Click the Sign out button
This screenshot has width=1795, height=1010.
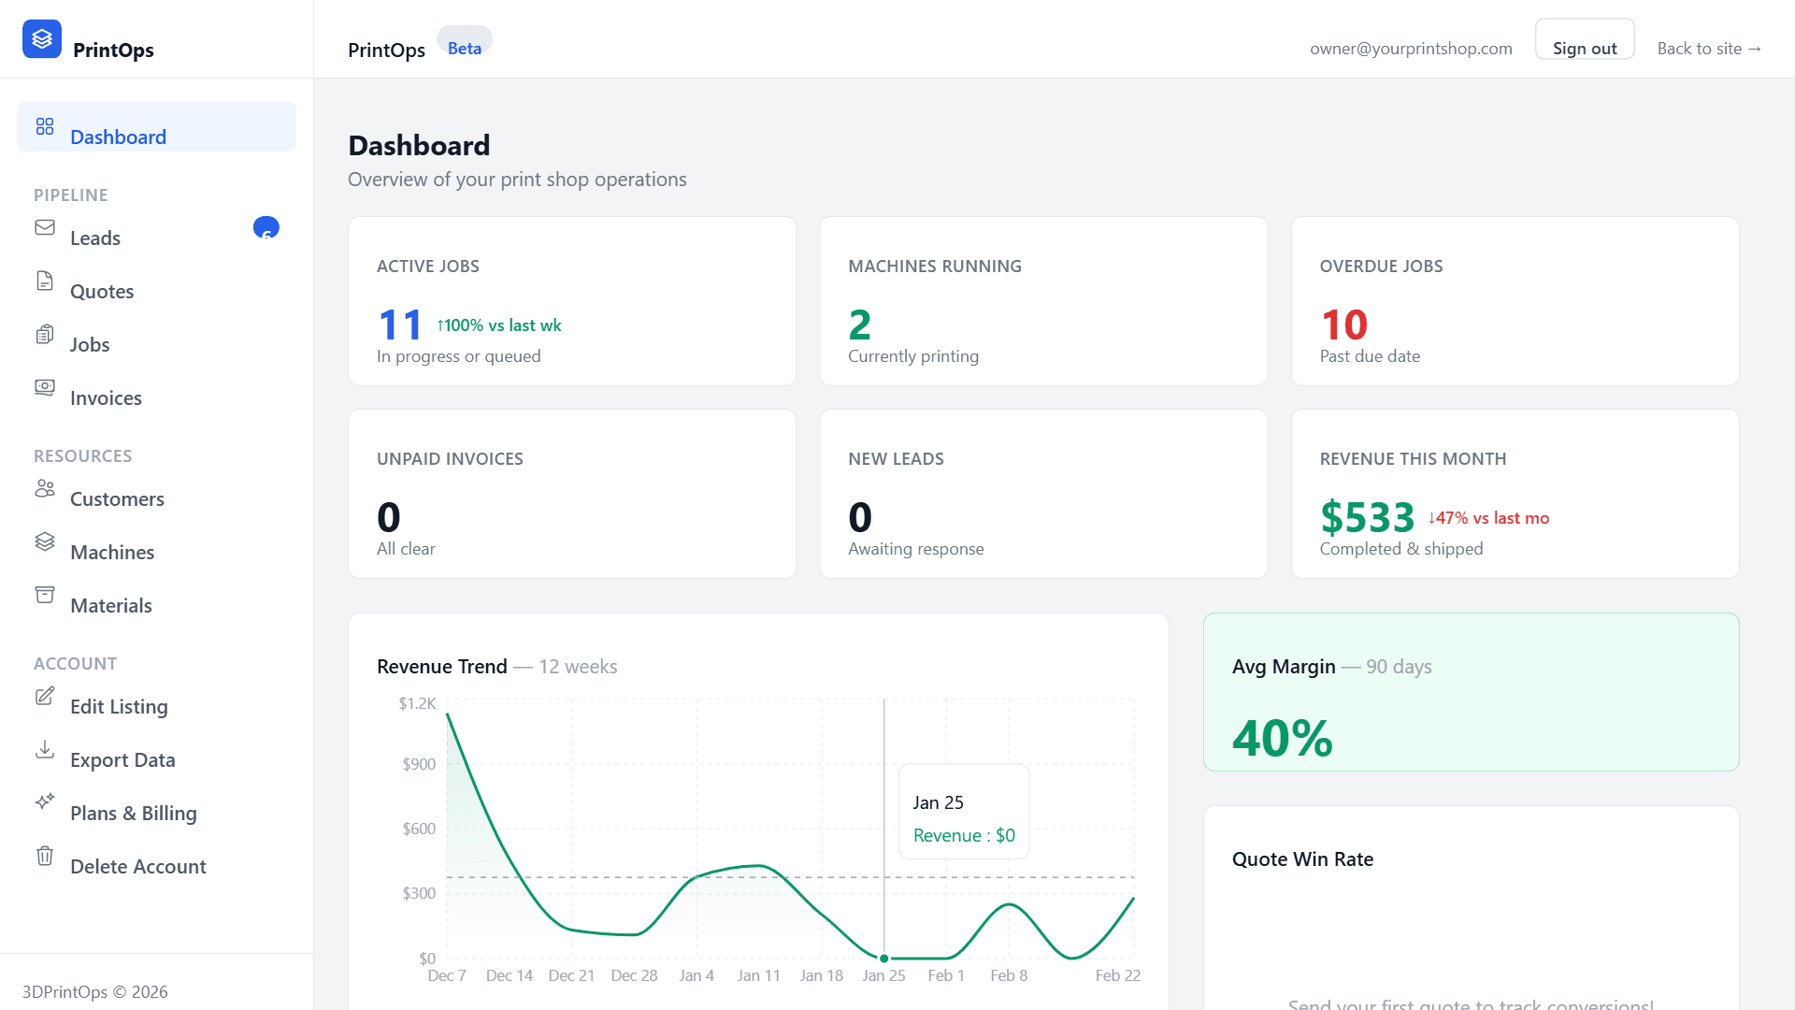[1584, 47]
